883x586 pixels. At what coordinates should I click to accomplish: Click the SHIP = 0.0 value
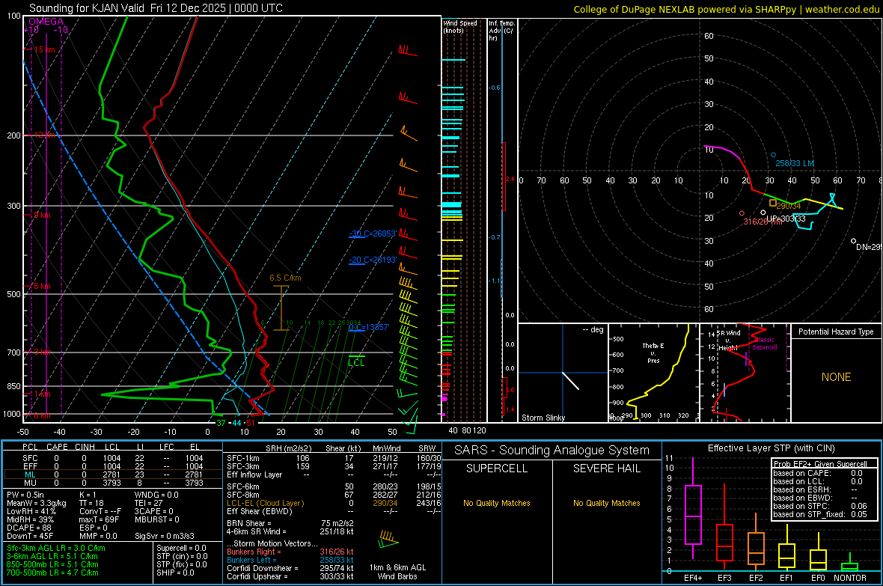click(x=175, y=573)
